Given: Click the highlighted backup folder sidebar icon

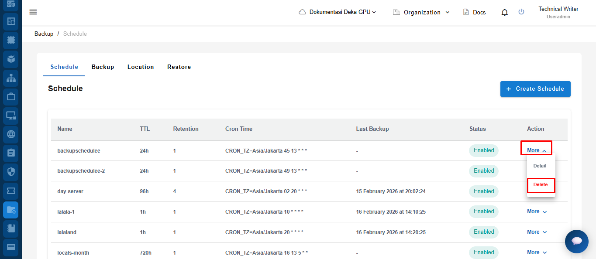Looking at the screenshot, I should [x=11, y=210].
